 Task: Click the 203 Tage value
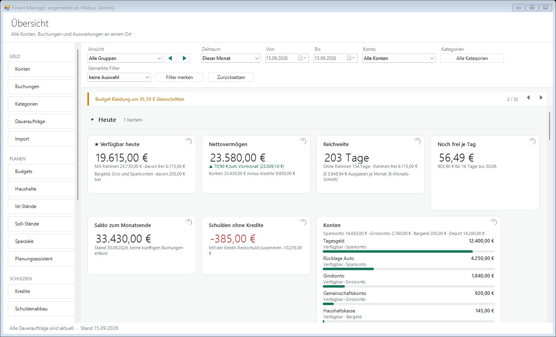[x=347, y=158]
